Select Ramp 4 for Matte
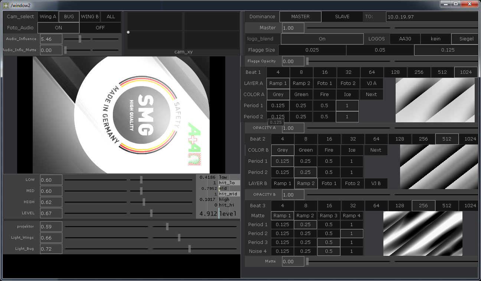The height and width of the screenshot is (281, 481). pyautogui.click(x=352, y=216)
